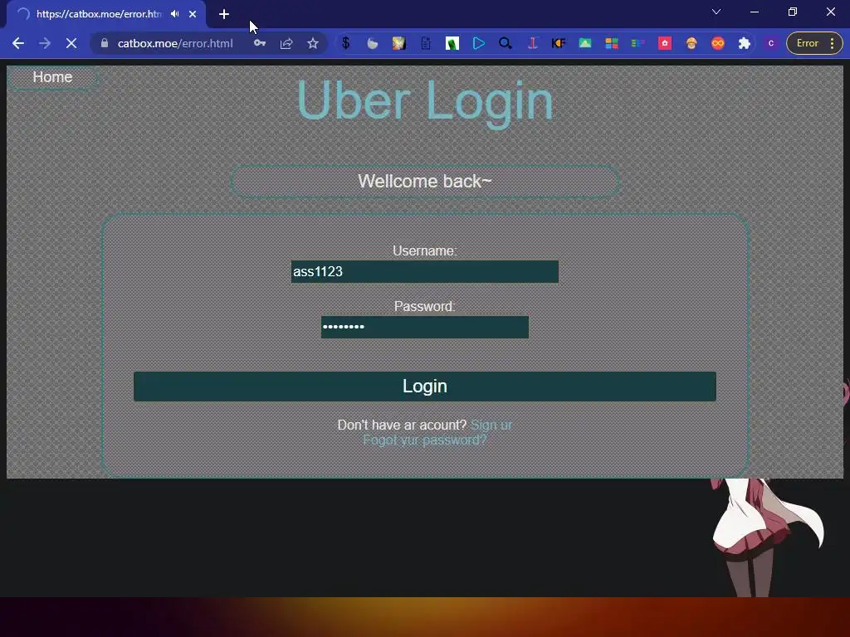The width and height of the screenshot is (850, 637).
Task: View site security lock info
Action: 105,43
